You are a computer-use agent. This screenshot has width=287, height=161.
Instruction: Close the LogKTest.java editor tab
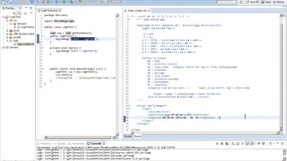(60, 11)
